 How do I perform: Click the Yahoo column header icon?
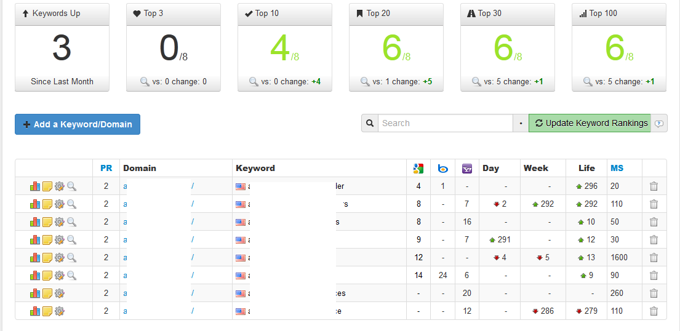click(466, 169)
